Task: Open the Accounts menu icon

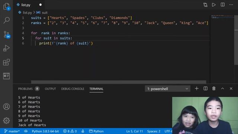Action: [x=6, y=107]
